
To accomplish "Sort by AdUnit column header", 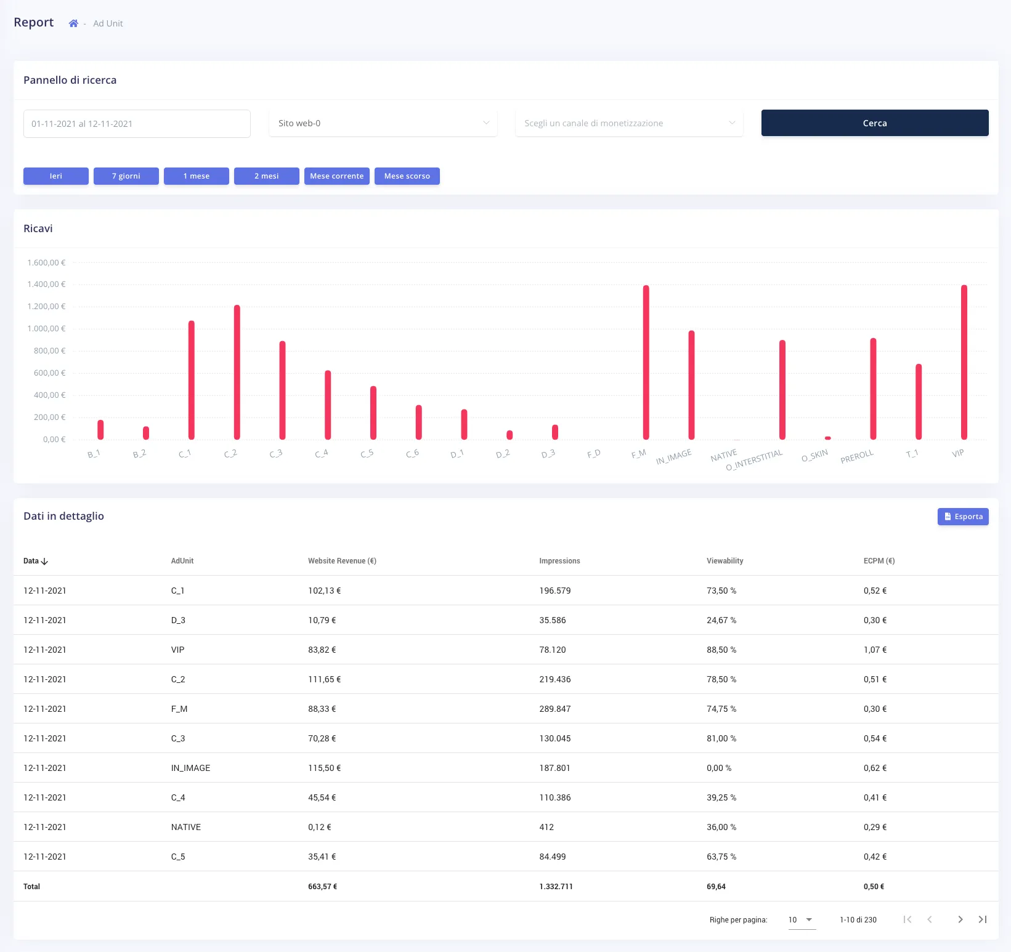I will [182, 561].
